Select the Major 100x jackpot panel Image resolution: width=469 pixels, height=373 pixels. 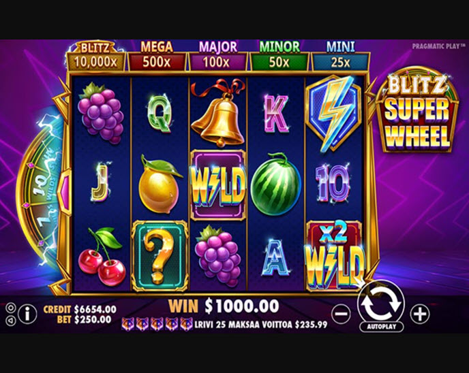tap(217, 57)
